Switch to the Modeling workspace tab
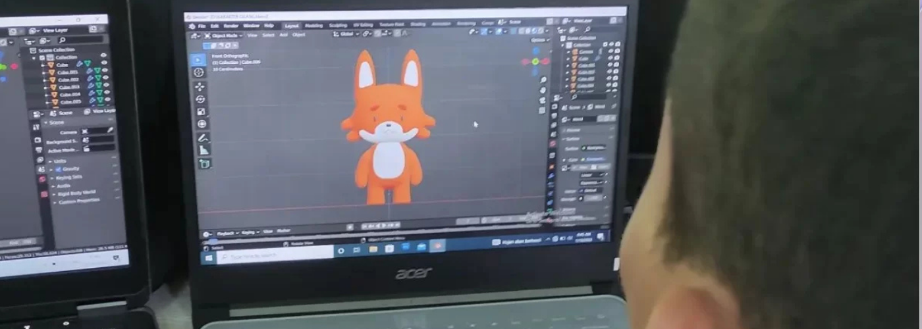 click(x=313, y=26)
